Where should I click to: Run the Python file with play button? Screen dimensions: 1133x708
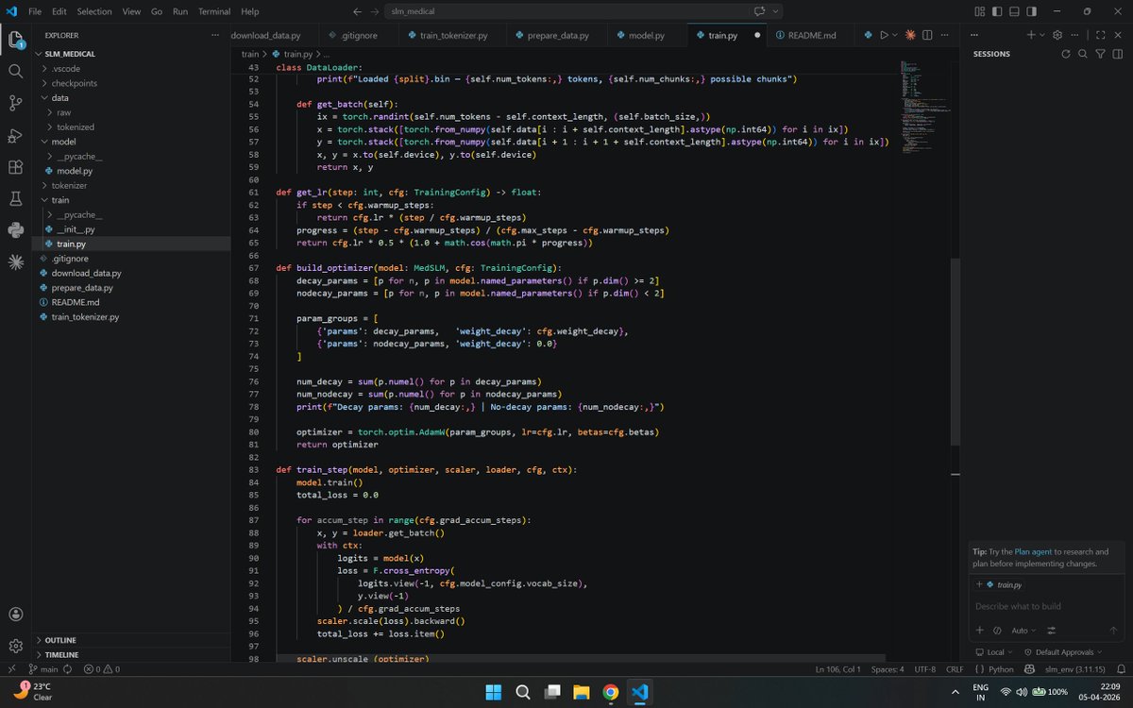click(884, 35)
